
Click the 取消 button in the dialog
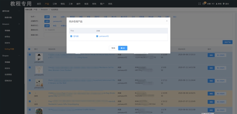tap(113, 48)
